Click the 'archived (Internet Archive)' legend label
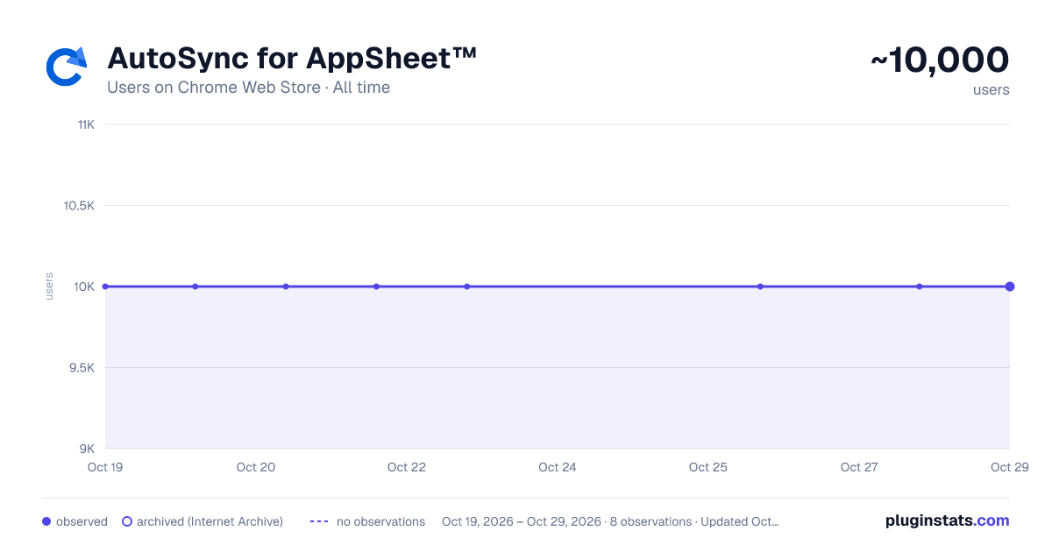 [x=210, y=521]
